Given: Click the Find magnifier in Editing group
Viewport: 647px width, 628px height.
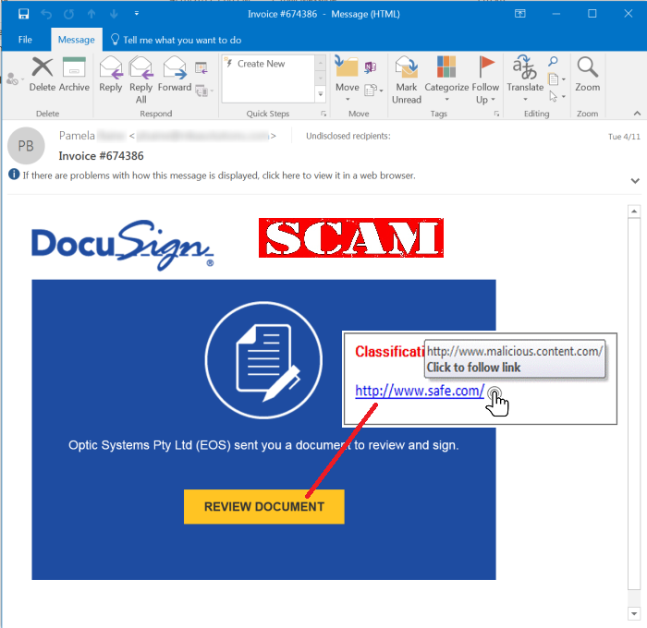Looking at the screenshot, I should pos(553,62).
